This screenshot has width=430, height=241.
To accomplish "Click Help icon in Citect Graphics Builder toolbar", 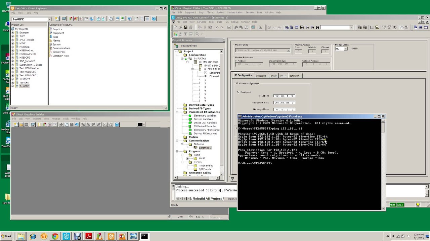I will point(117,125).
